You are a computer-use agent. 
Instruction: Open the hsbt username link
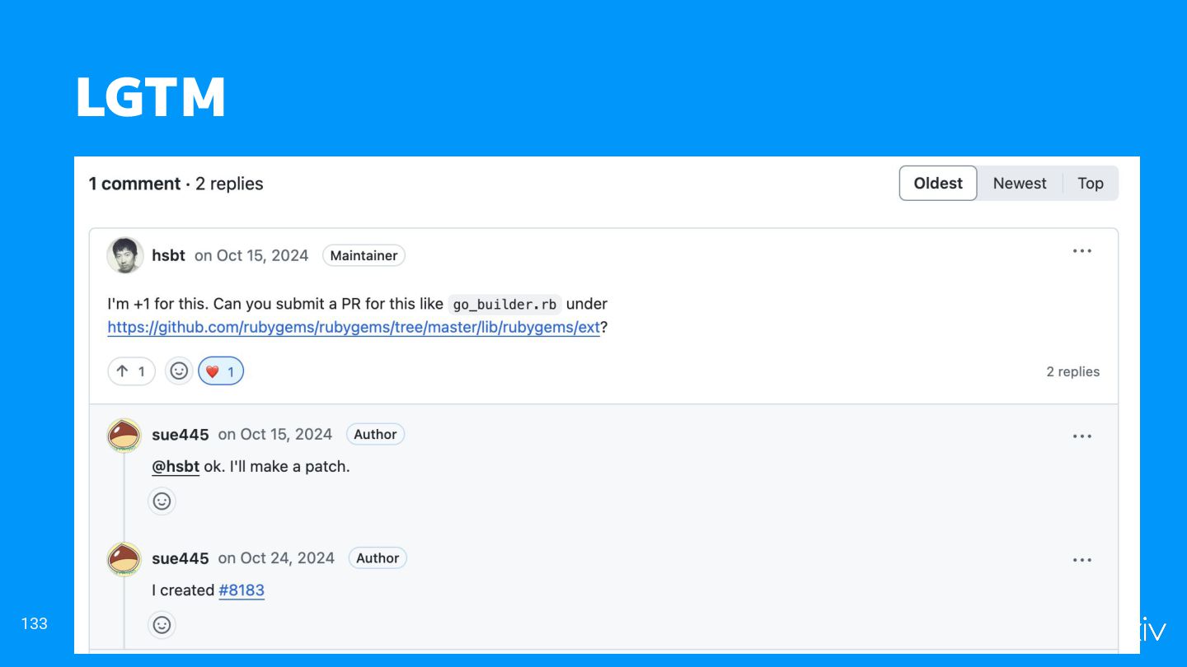point(168,255)
